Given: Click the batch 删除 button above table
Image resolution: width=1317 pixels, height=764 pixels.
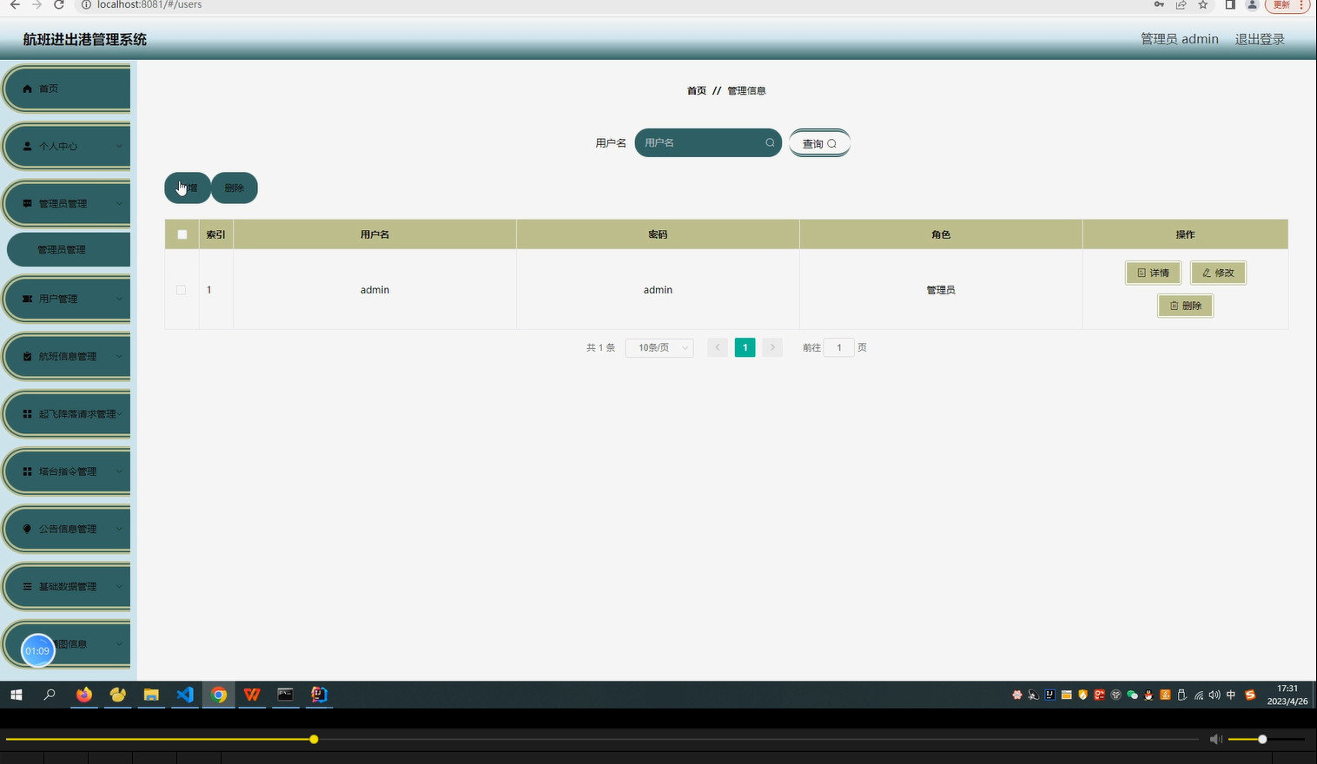Looking at the screenshot, I should [x=235, y=188].
